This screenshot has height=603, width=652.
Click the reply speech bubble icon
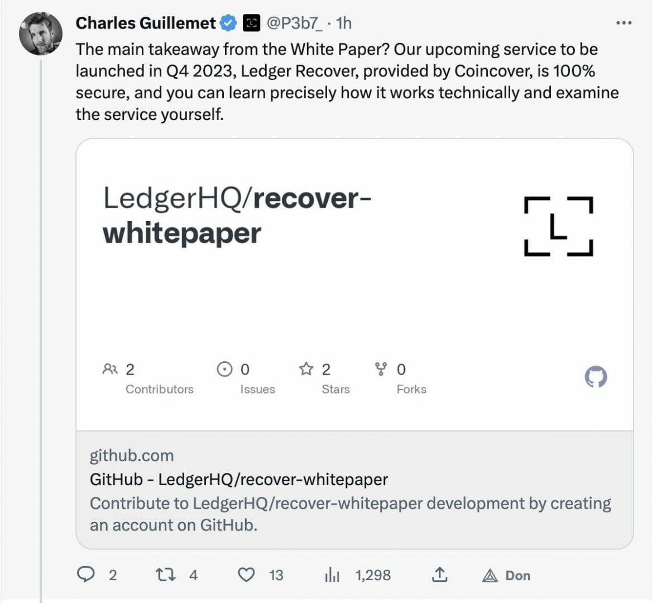[85, 575]
